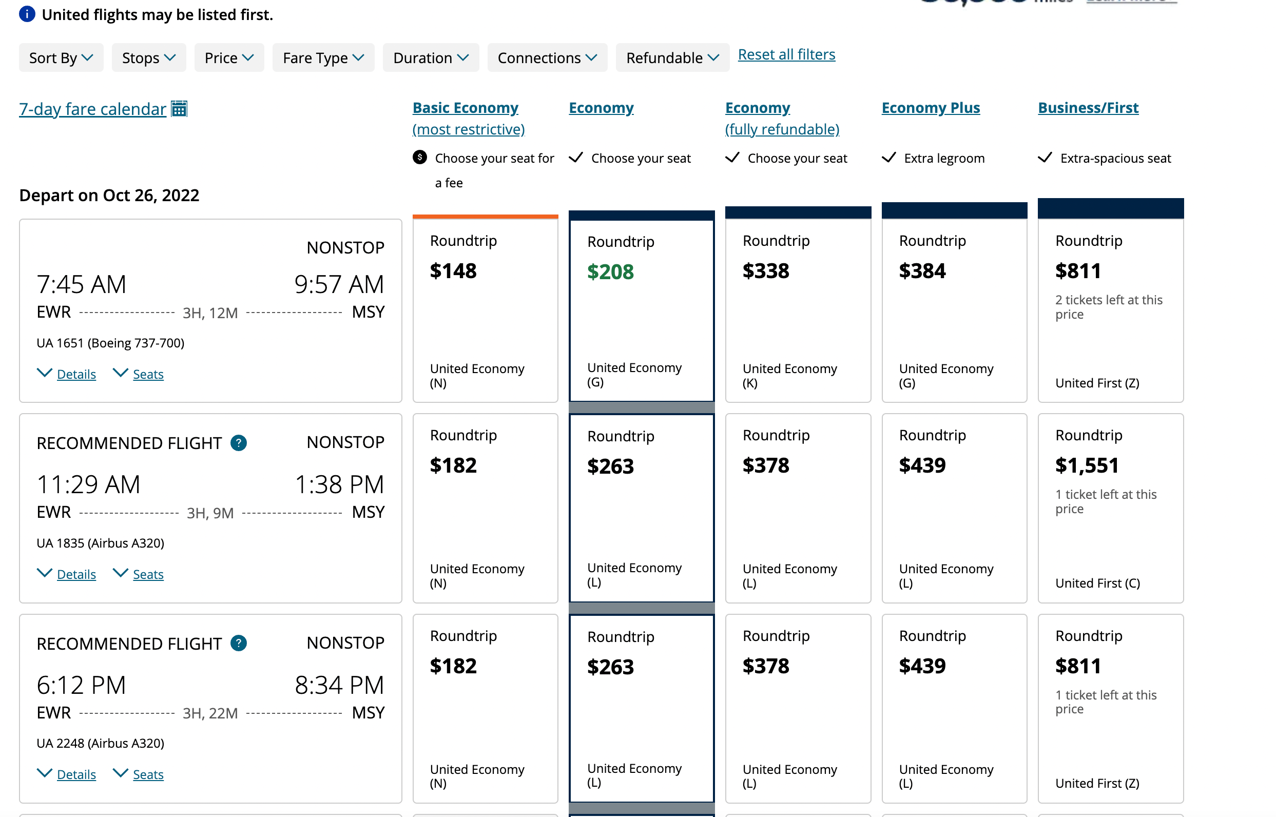Click the calendar icon beside 7-day fare calendar
Viewport: 1276px width, 817px height.
pyautogui.click(x=179, y=109)
